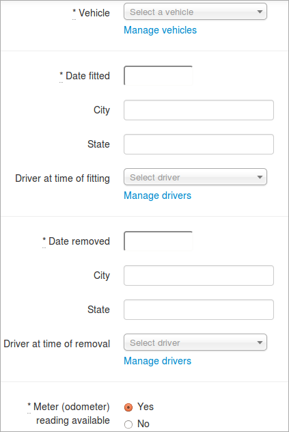Screen dimensions: 289x432
Task: Select No for meter reading available
Action: tap(128, 424)
